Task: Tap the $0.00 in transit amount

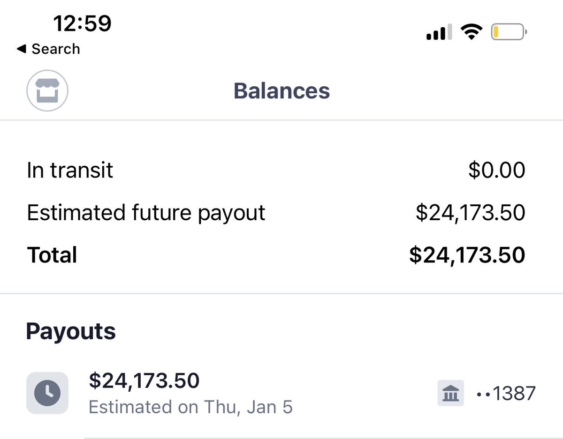Action: pos(497,170)
